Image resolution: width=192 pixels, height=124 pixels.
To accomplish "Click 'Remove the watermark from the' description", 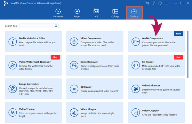I will pos(36,68).
